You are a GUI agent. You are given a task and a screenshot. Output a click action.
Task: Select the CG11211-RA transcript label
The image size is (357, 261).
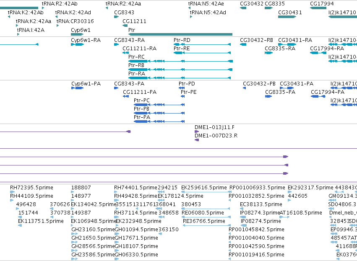click(x=140, y=49)
